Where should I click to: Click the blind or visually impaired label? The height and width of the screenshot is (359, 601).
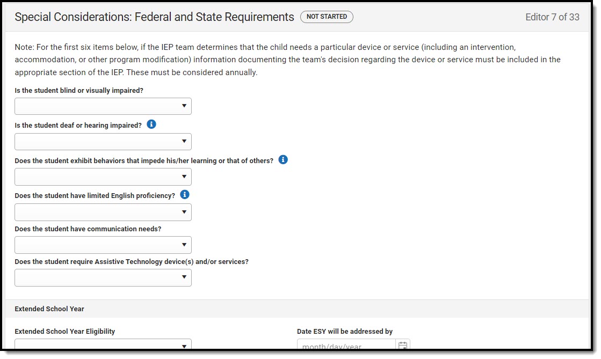tap(79, 91)
